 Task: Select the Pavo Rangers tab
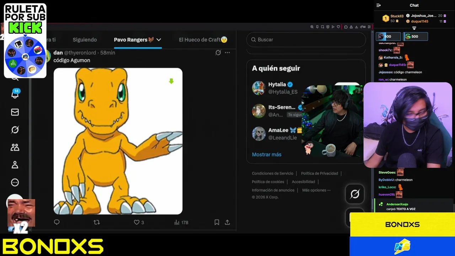tap(134, 40)
